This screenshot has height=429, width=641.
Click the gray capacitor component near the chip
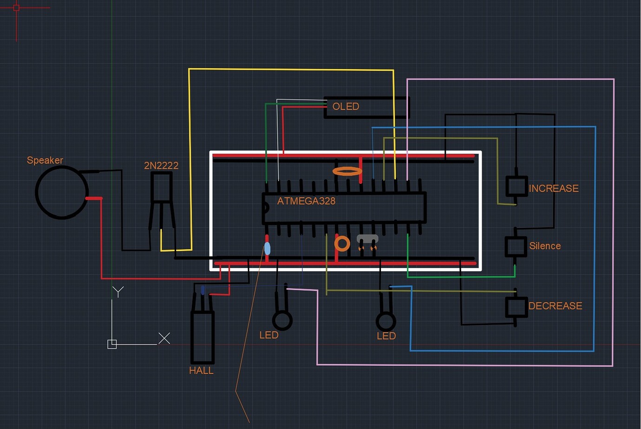(367, 238)
